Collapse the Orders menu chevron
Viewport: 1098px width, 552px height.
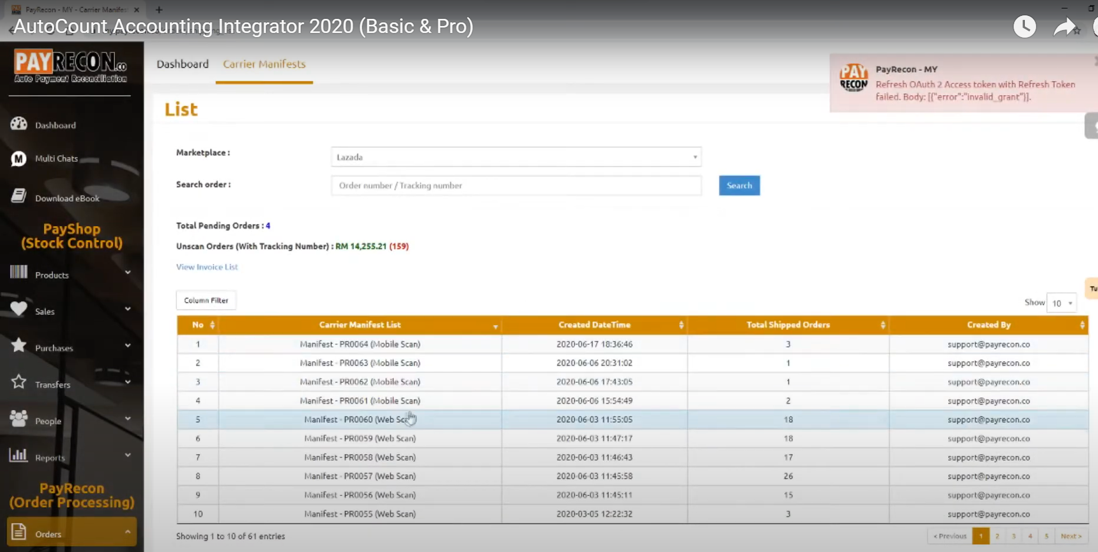[127, 531]
